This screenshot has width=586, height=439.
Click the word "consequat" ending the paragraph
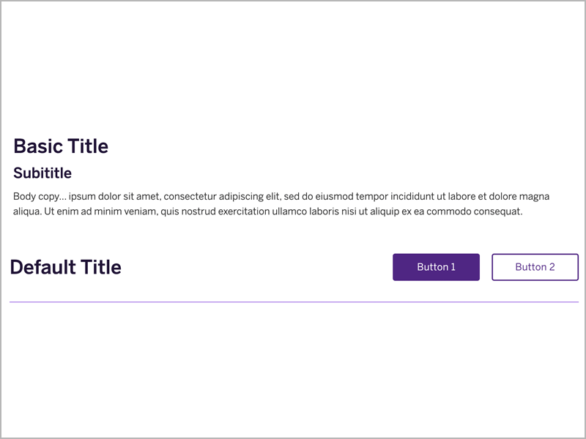coord(498,211)
